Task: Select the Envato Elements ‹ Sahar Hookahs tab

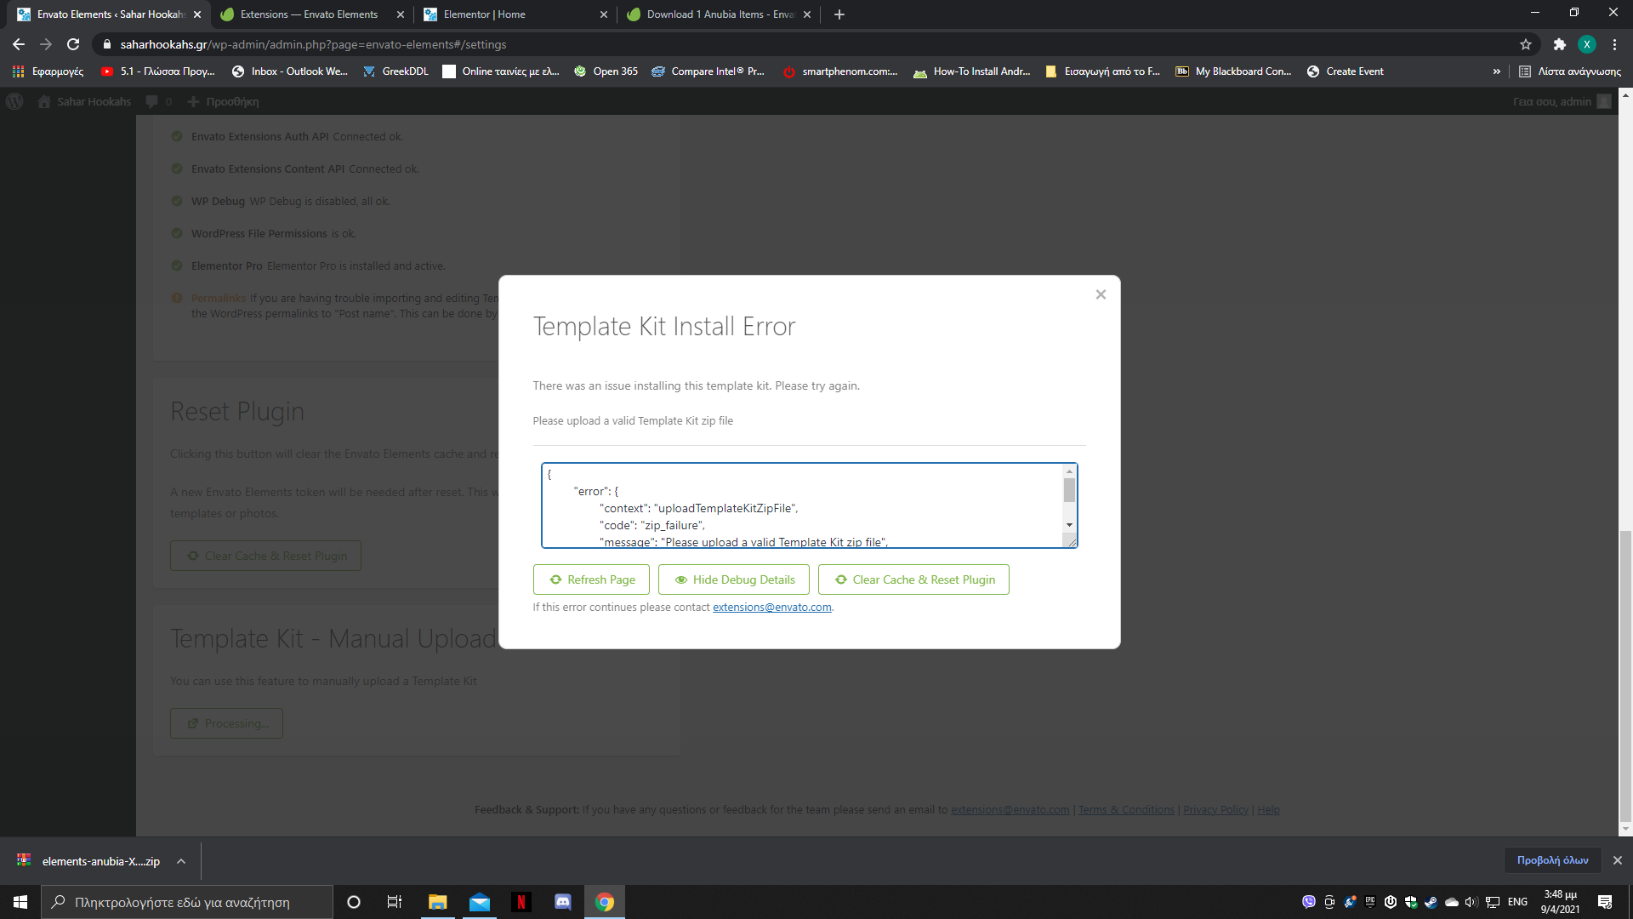Action: (x=108, y=14)
